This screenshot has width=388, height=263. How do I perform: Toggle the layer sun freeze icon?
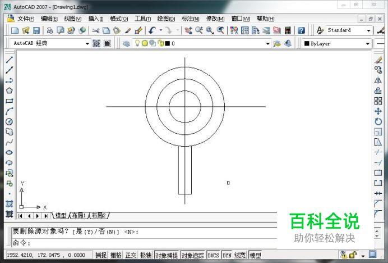(x=145, y=43)
